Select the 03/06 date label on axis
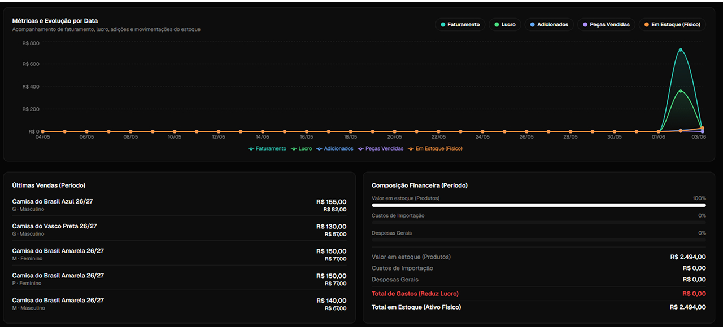Screen dimensions: 723x327 (x=699, y=137)
